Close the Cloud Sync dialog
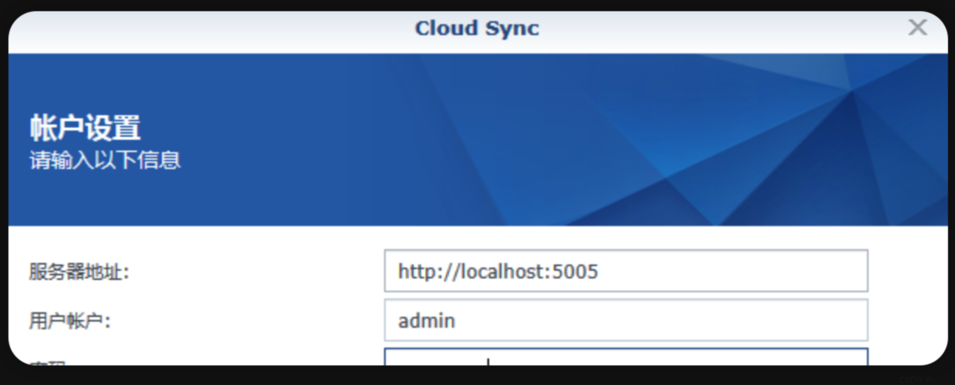955x385 pixels. (917, 27)
